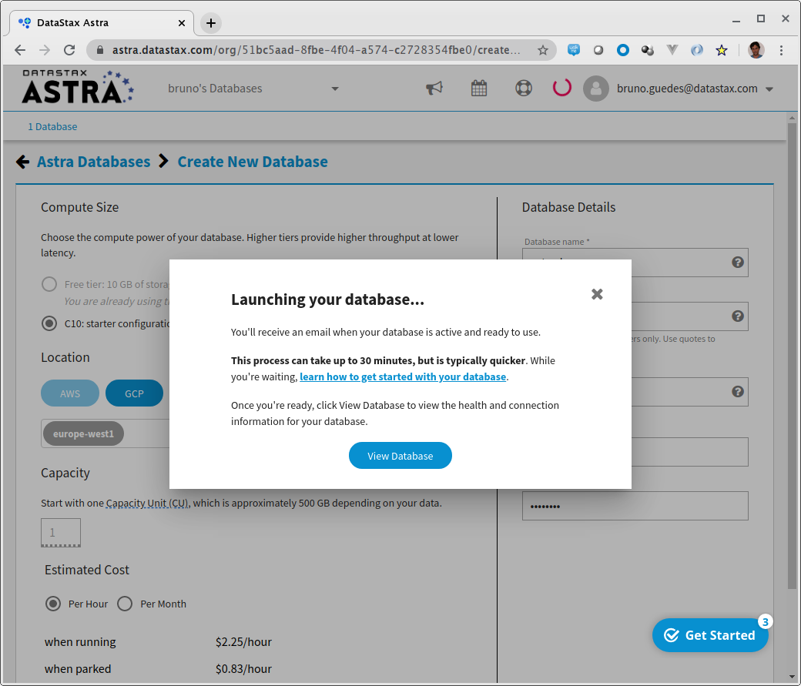Image resolution: width=801 pixels, height=686 pixels.
Task: Click the gray spheres extension icon
Action: coord(647,50)
